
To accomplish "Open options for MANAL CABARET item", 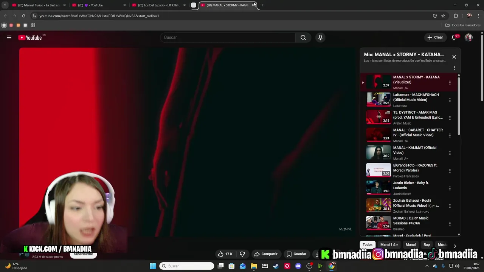I will coord(450,136).
